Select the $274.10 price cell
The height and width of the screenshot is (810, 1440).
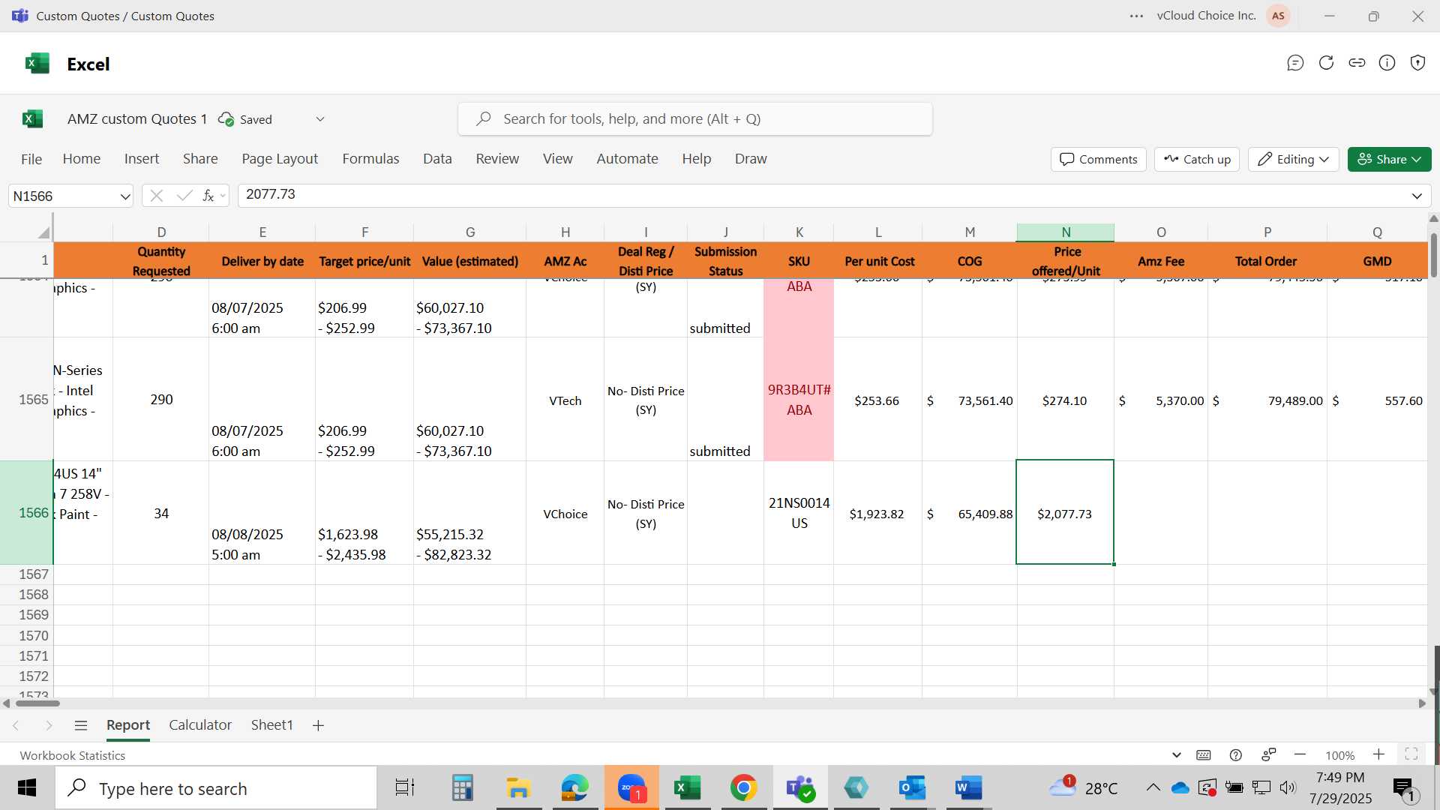1065,400
